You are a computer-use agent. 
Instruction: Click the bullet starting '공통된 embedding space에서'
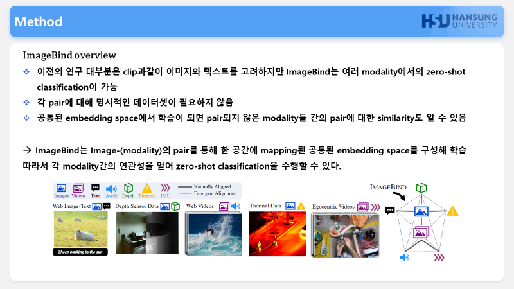[251, 118]
